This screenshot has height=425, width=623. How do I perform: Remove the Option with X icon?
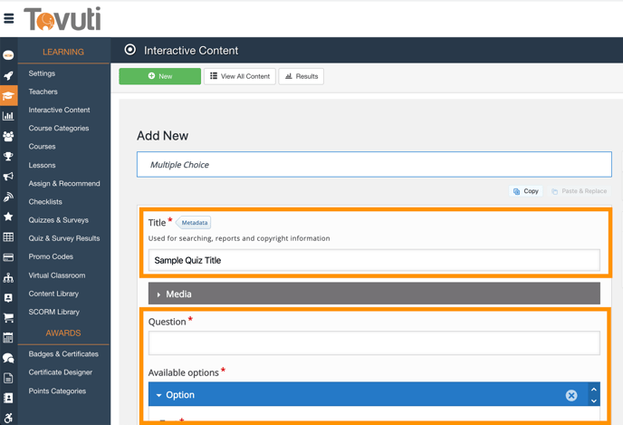click(571, 395)
